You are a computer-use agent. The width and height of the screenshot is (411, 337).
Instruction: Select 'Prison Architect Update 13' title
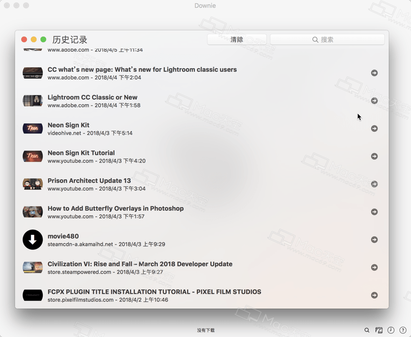89,181
